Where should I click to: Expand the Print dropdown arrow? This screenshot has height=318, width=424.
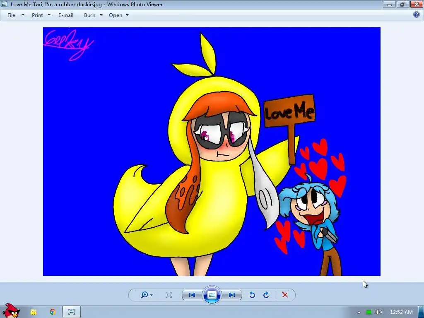point(49,15)
